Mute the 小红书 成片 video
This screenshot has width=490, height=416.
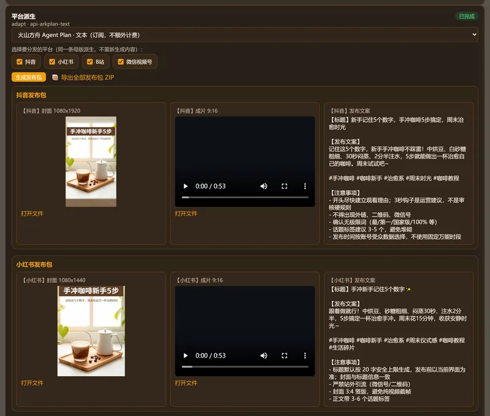pos(264,356)
